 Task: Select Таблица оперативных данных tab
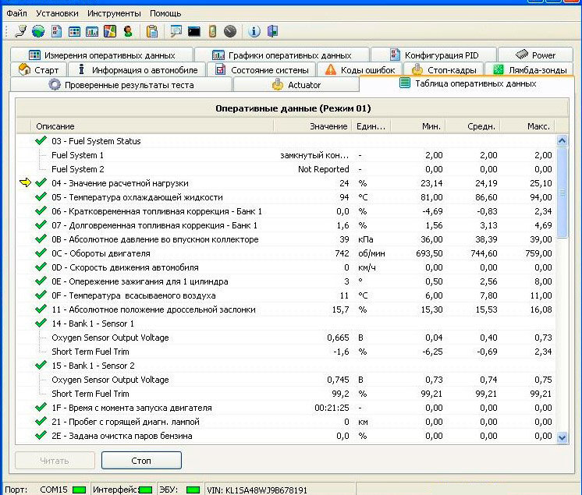(467, 83)
